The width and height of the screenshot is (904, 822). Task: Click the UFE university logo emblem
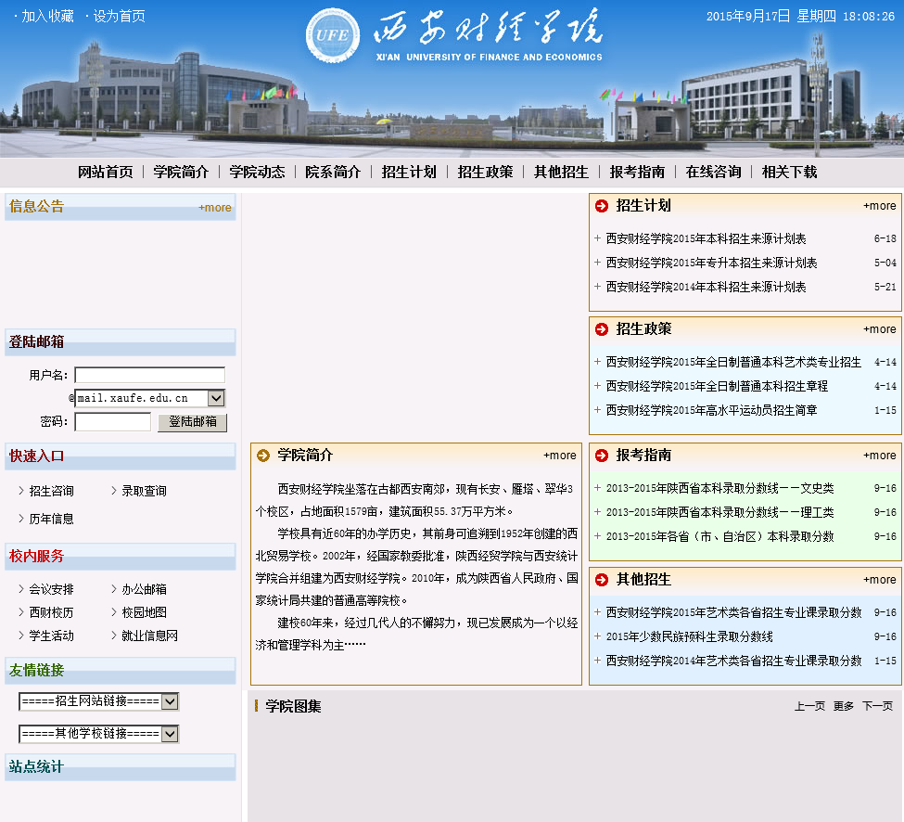coord(333,35)
